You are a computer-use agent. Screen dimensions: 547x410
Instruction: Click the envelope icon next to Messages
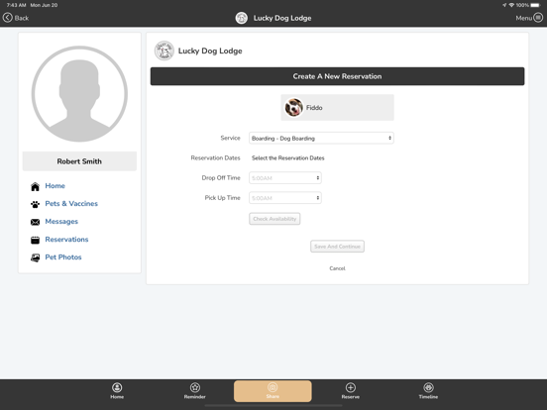(36, 222)
